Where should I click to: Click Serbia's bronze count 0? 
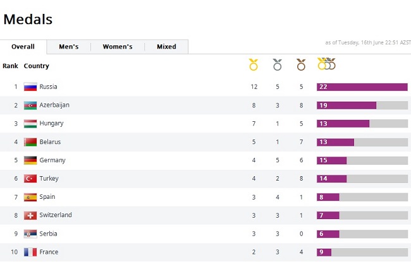pos(301,234)
